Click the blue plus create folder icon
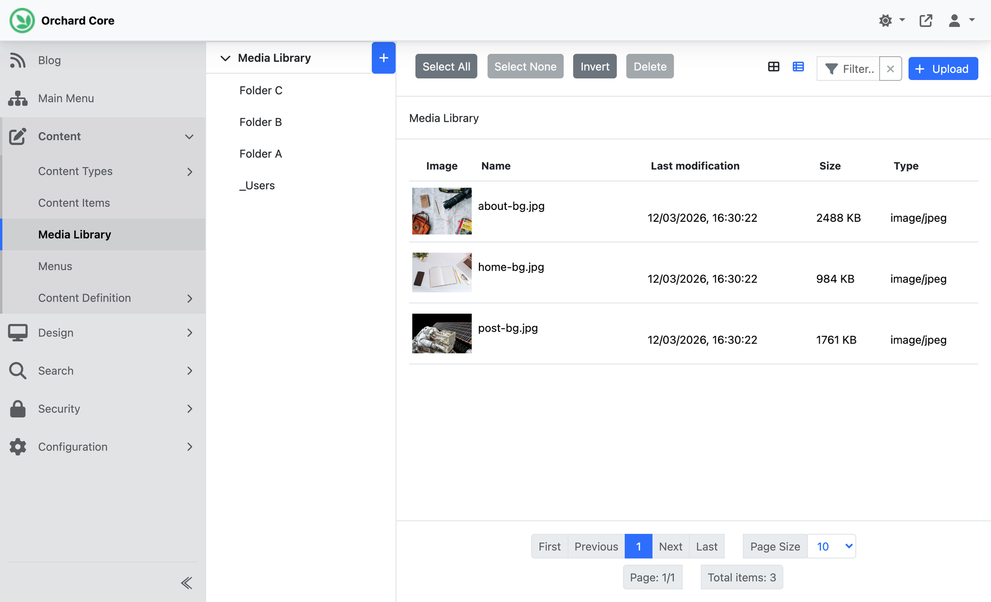The height and width of the screenshot is (602, 991). coord(383,58)
